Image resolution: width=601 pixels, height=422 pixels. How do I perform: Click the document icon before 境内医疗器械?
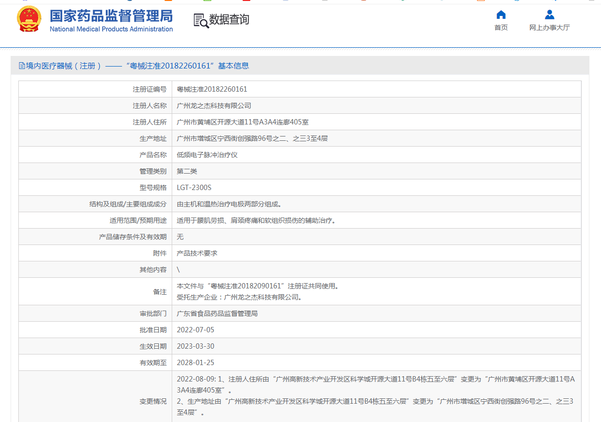point(22,66)
